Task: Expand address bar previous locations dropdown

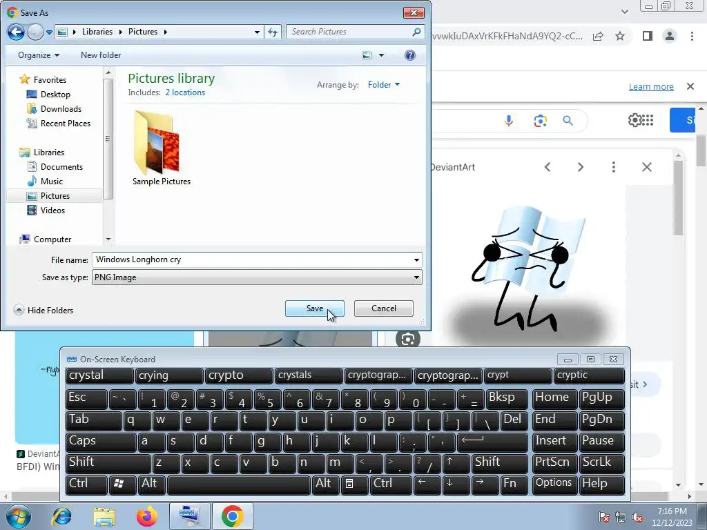Action: (x=257, y=32)
